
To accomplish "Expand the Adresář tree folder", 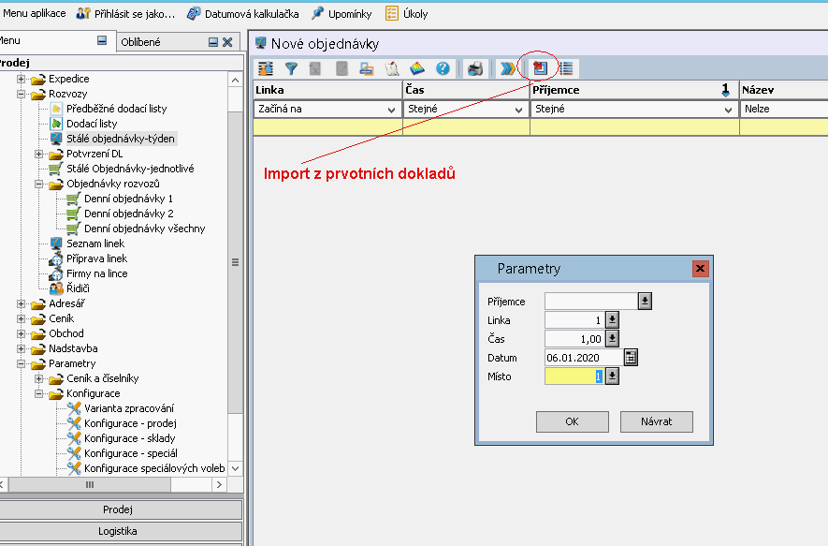I will click(x=22, y=303).
